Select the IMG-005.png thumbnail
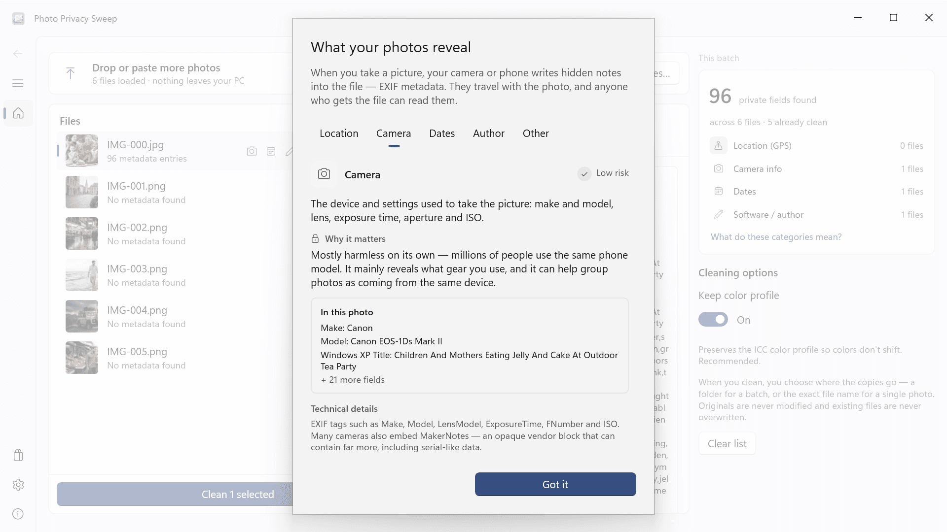The width and height of the screenshot is (947, 532). 82,358
